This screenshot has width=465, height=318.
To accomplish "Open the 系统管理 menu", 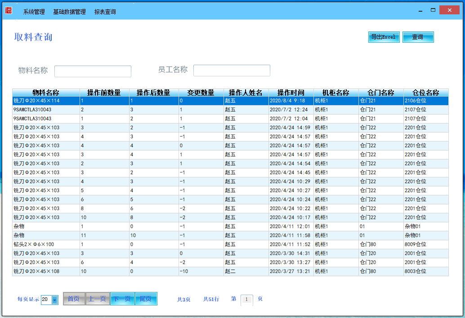I will click(34, 12).
